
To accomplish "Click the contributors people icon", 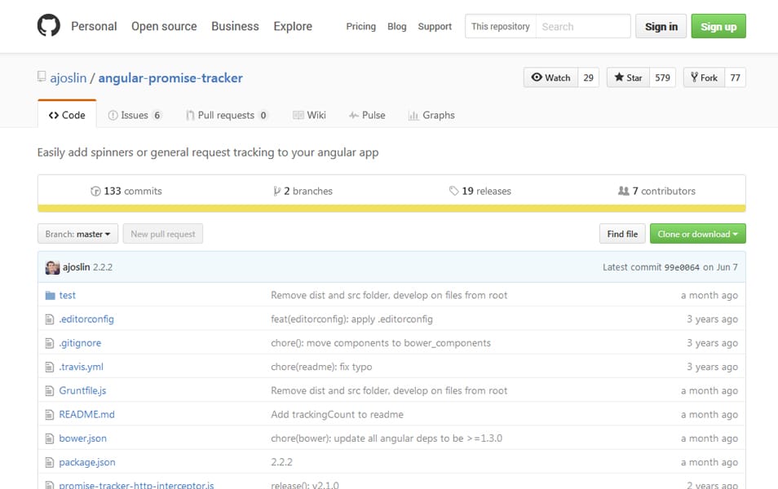I will [x=623, y=191].
